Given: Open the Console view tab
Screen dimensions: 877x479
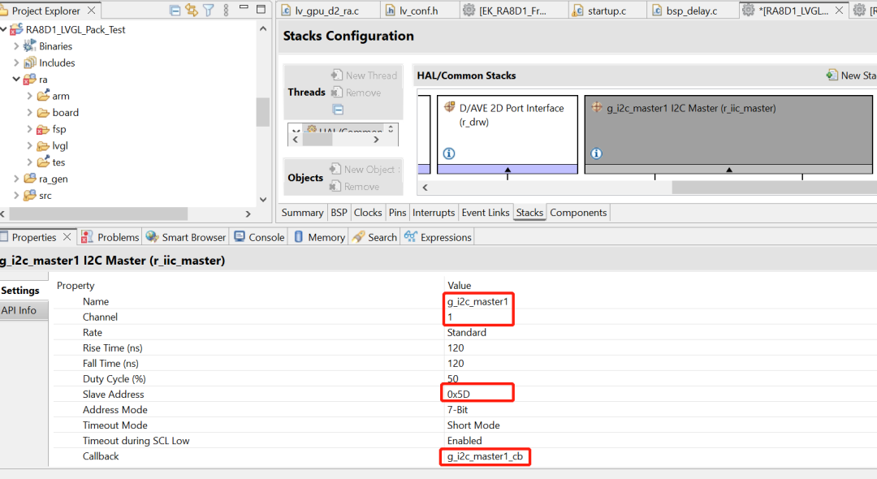Looking at the screenshot, I should pos(259,237).
